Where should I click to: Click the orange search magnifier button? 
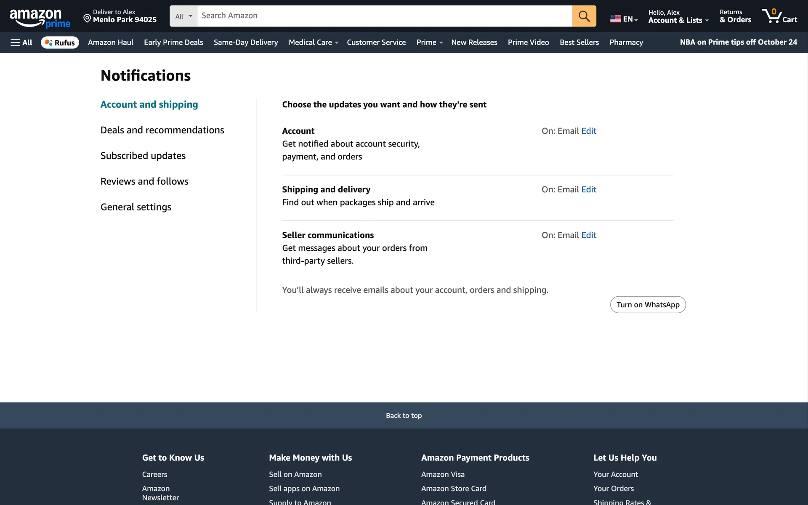(584, 16)
